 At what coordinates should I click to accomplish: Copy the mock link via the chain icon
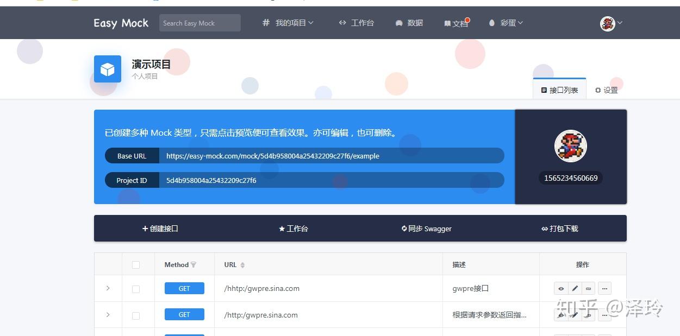(x=589, y=288)
